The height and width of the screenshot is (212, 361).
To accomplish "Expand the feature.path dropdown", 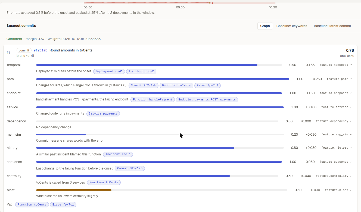I will click(339, 79).
